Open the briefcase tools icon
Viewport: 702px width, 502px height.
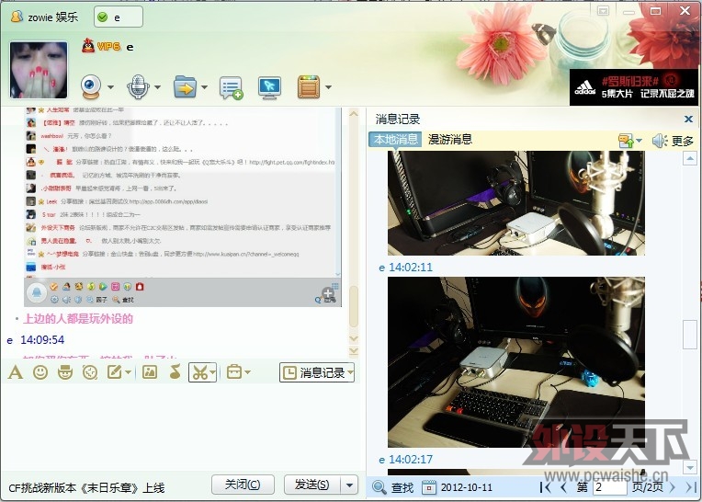[234, 372]
